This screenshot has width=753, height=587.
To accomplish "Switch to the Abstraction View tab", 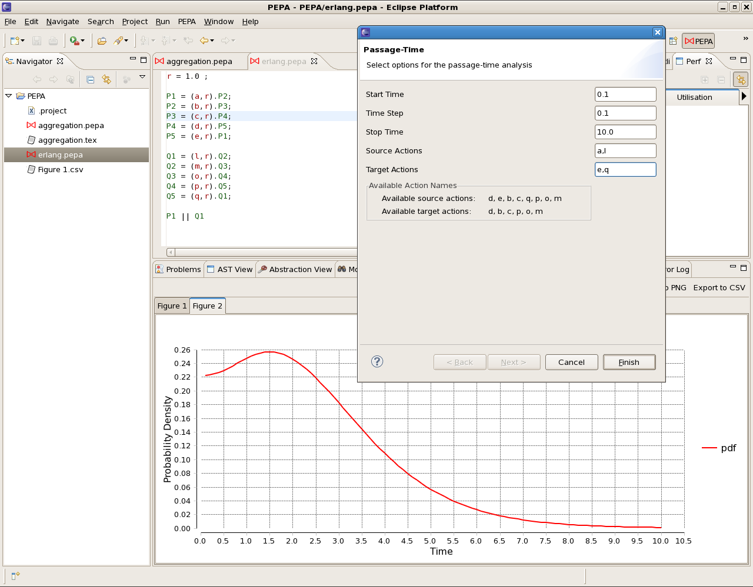I will [295, 270].
